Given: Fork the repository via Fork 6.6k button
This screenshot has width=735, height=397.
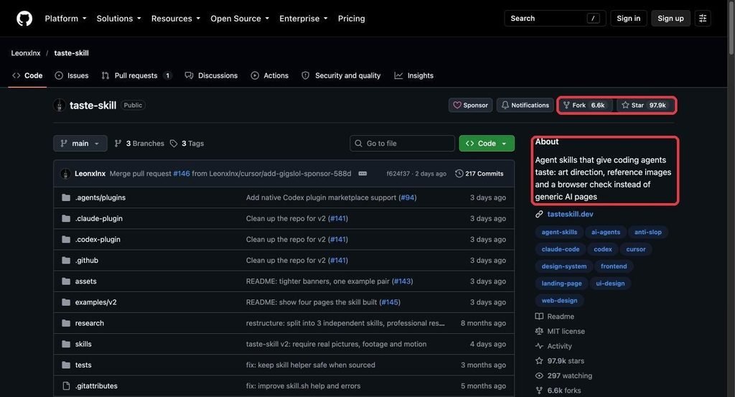Looking at the screenshot, I should point(584,105).
